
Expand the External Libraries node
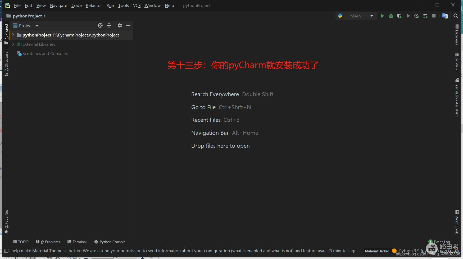click(x=13, y=44)
